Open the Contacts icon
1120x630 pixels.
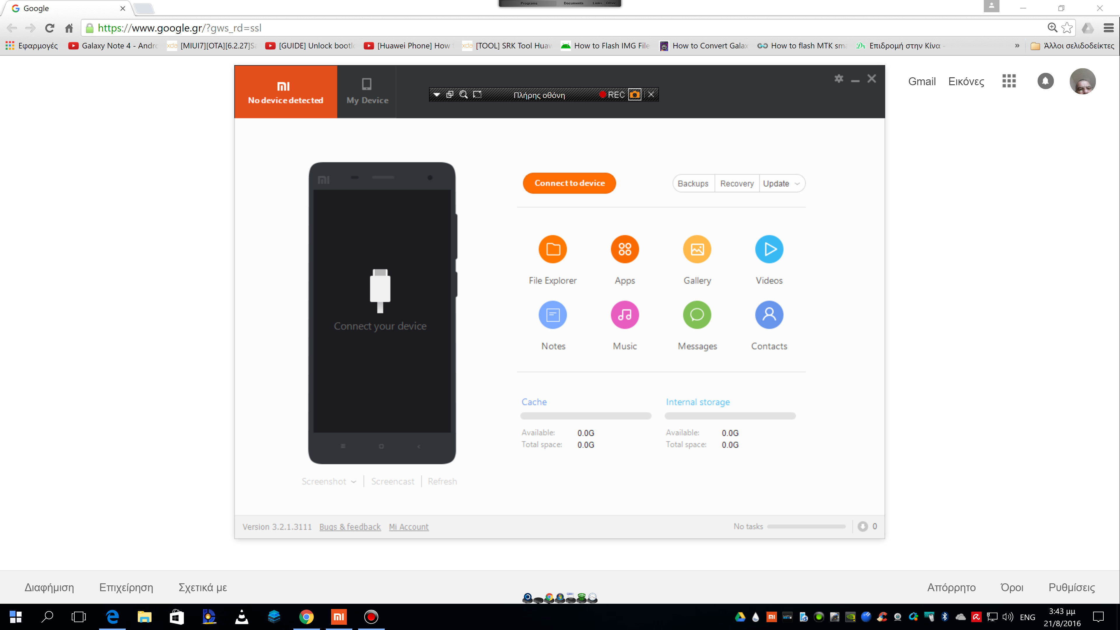coord(769,315)
